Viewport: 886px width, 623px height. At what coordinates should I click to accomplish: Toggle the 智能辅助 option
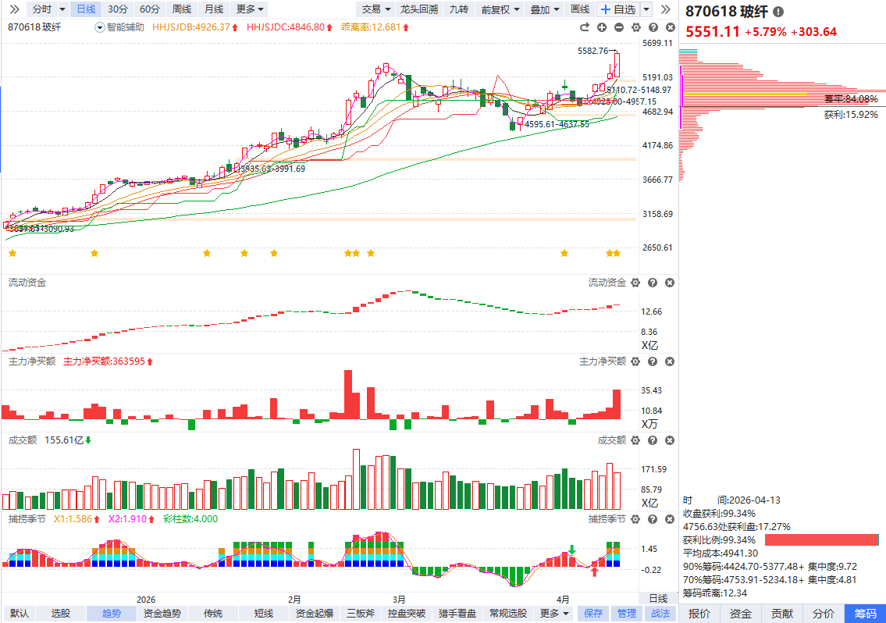[x=119, y=27]
